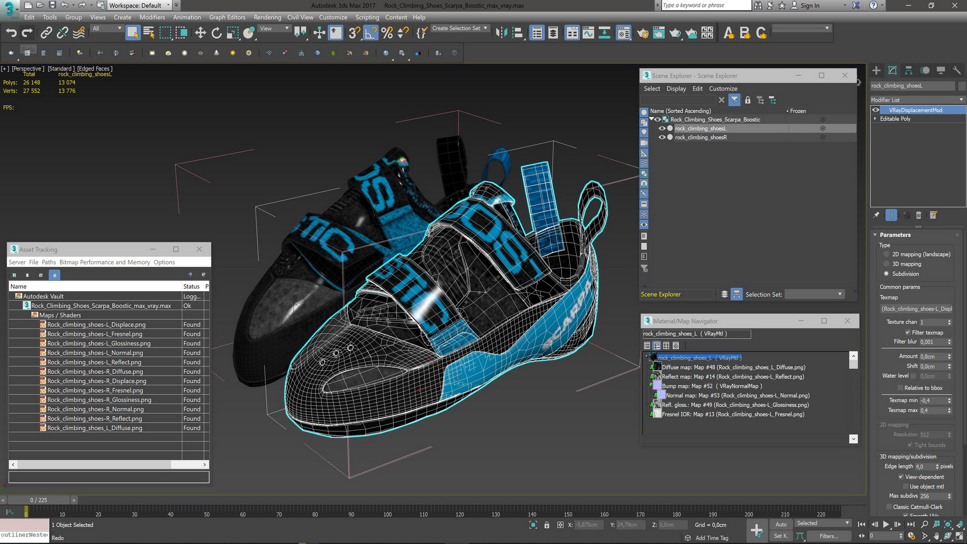Remove modifier from stack trash icon
The height and width of the screenshot is (544, 967).
coord(919,215)
